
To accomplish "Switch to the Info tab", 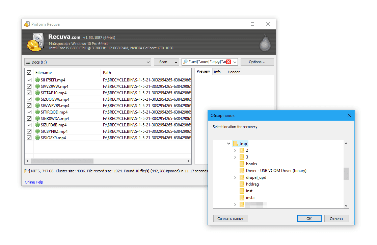I will pyautogui.click(x=217, y=72).
